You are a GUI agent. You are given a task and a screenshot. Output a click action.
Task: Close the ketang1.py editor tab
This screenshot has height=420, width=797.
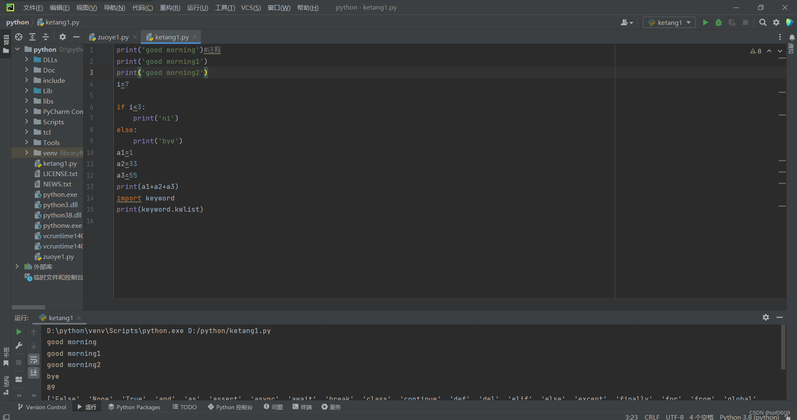point(195,37)
